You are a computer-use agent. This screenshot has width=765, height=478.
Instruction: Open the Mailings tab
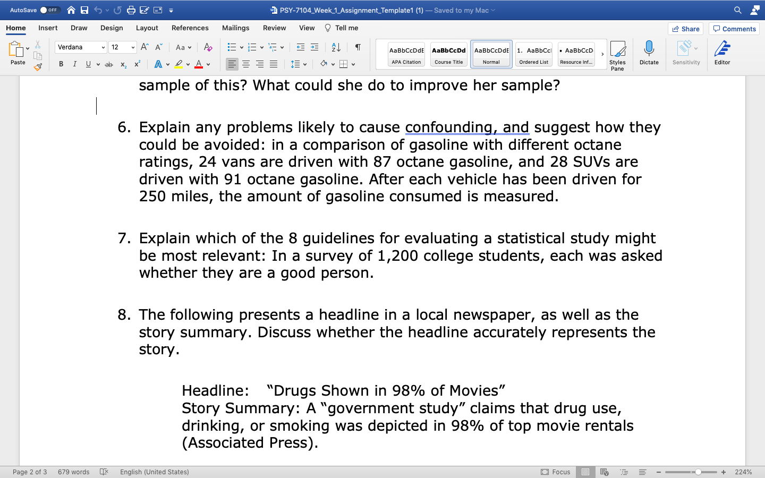point(235,28)
